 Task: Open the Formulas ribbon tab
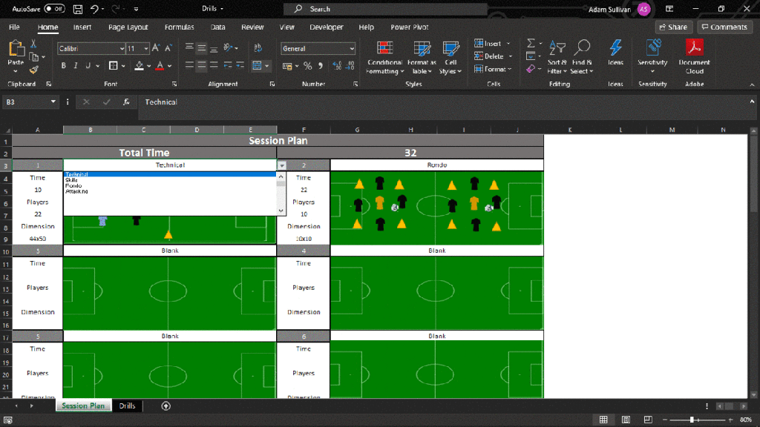(179, 27)
